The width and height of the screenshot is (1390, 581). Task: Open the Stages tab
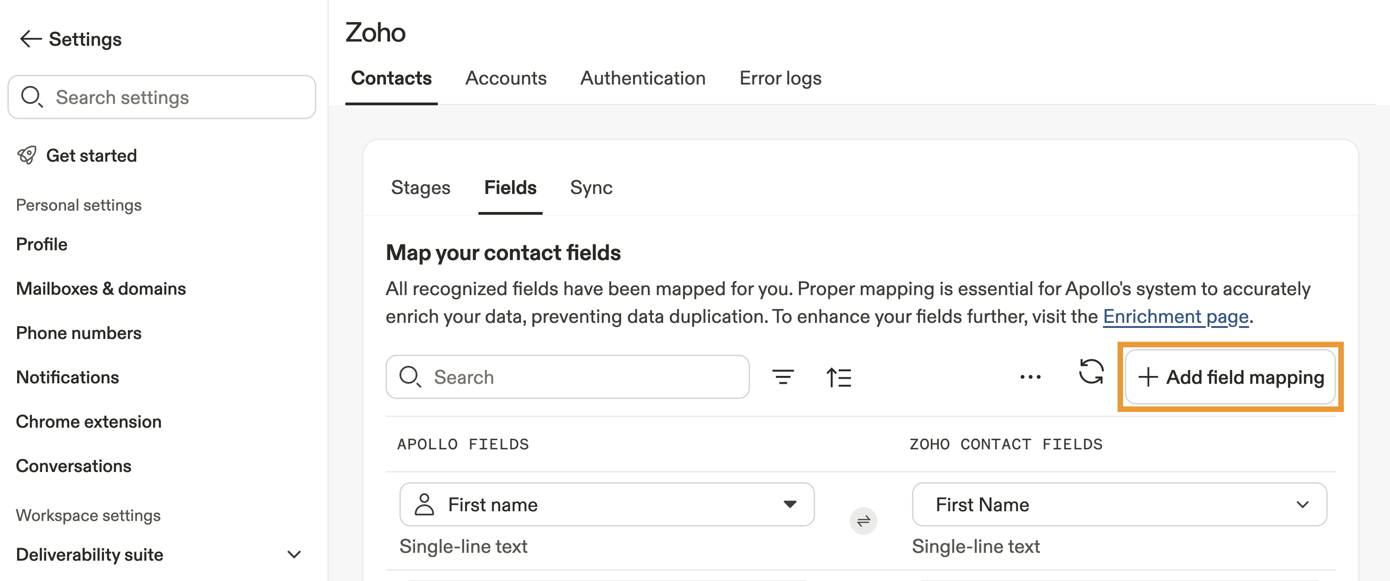point(420,187)
